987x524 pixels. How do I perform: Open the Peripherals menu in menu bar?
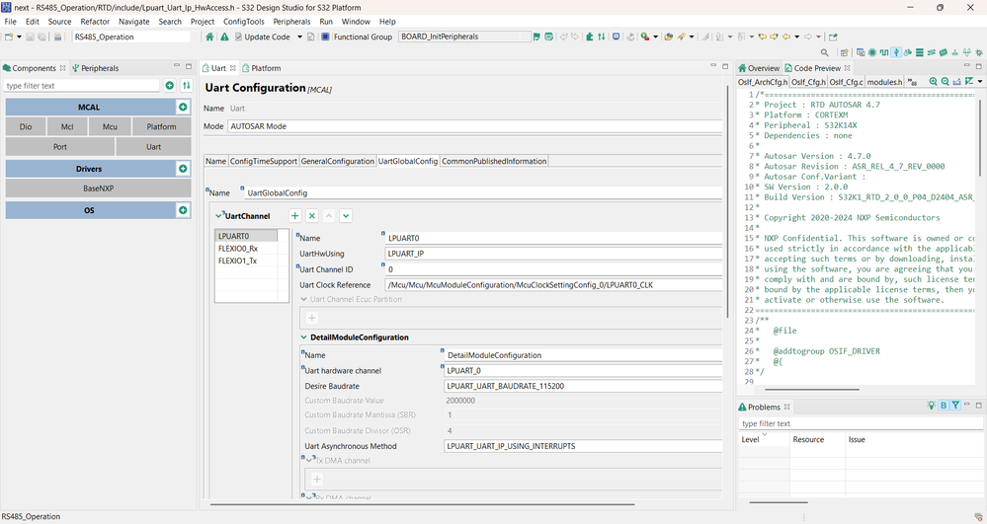(x=291, y=22)
